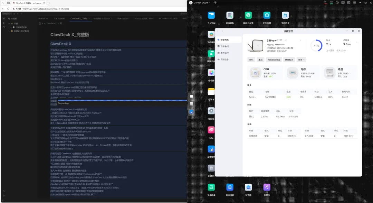Click the Requesting progress bar in notes

122,101
